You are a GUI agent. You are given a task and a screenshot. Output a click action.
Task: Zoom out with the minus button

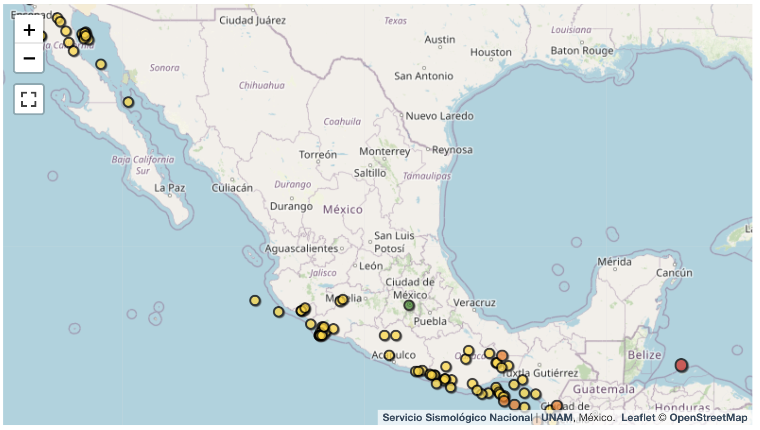tap(29, 58)
